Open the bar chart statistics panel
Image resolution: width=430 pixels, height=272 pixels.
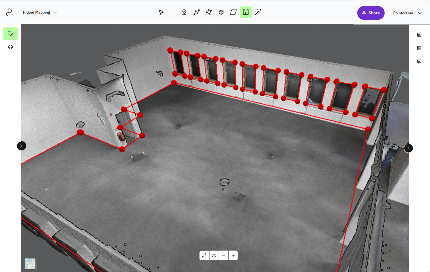click(x=419, y=35)
